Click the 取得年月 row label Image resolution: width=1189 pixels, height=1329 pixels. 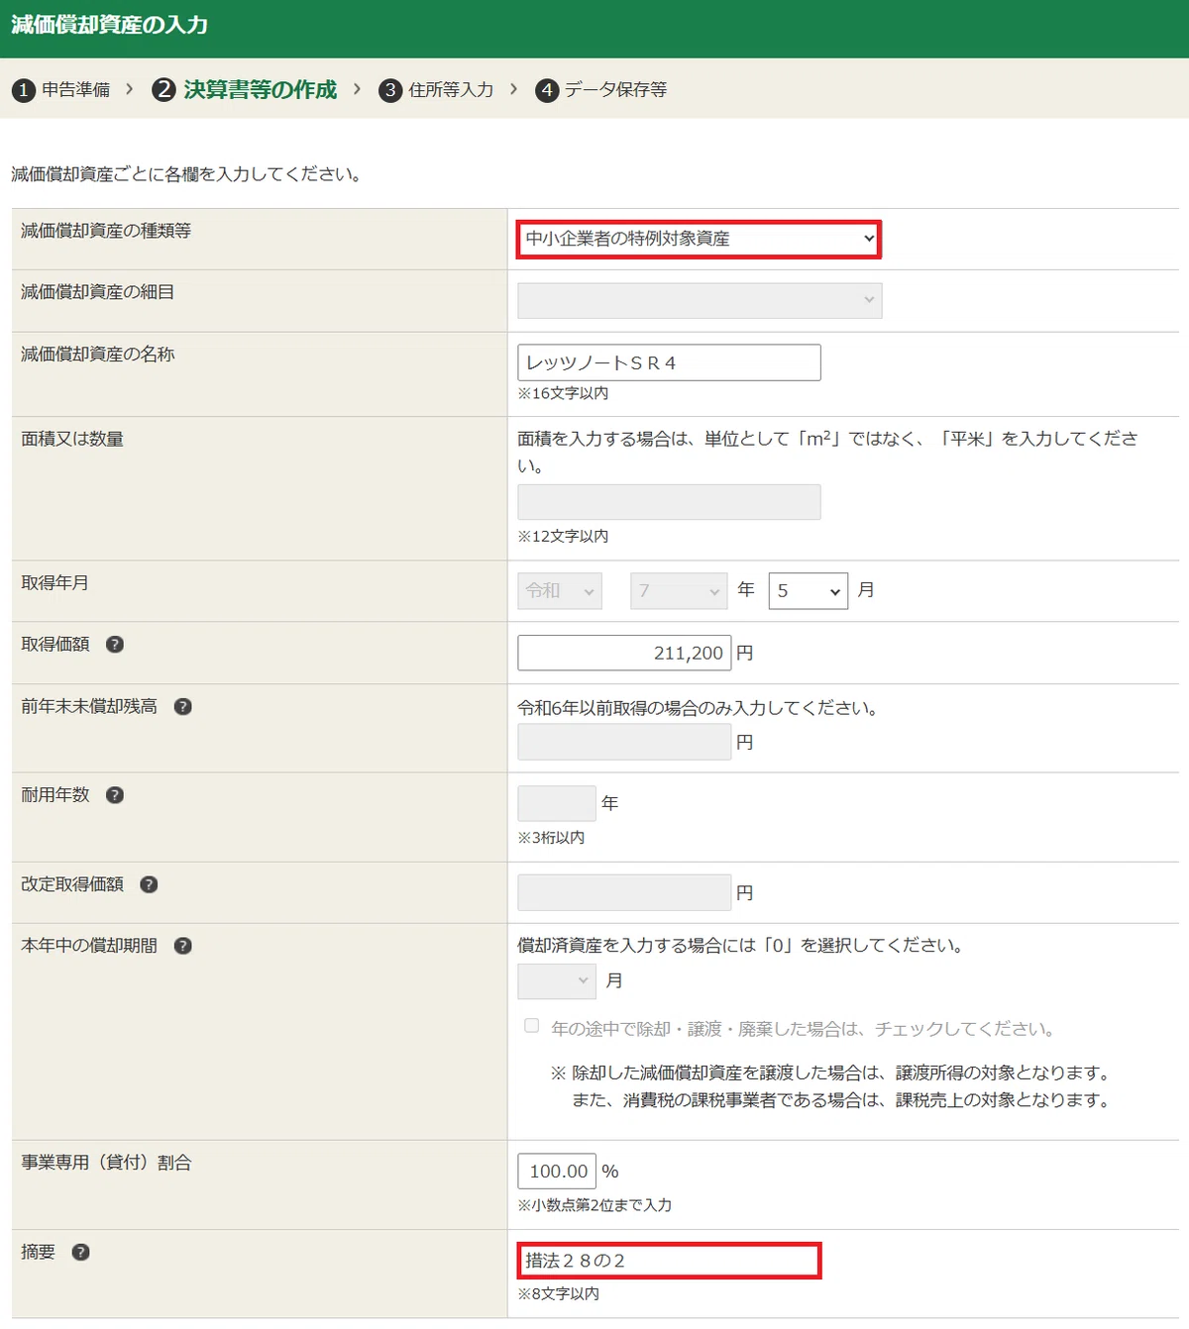[x=54, y=583]
